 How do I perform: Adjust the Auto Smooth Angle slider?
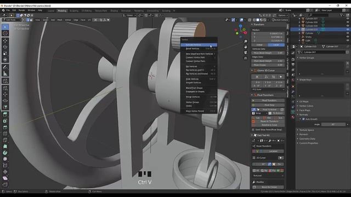333,124
